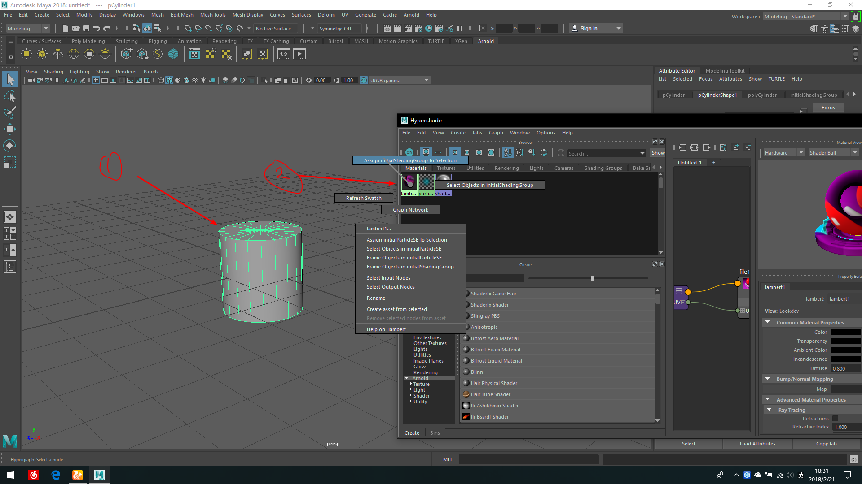Select the Arnold Physical Sky icon on shelf
The height and width of the screenshot is (484, 862).
click(x=104, y=54)
